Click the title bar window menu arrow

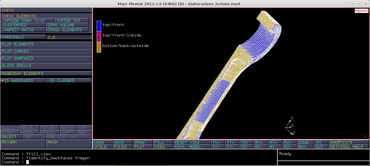[x=353, y=4]
